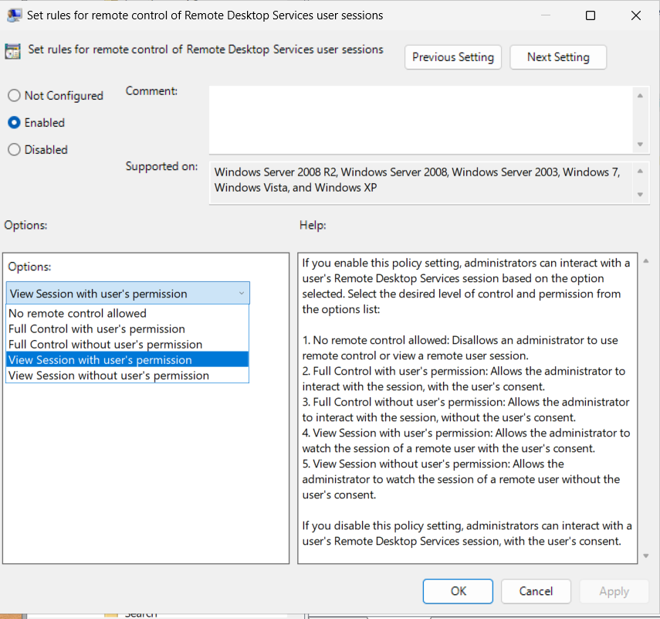Viewport: 660px width, 619px height.
Task: Go to Previous Setting
Action: [453, 57]
